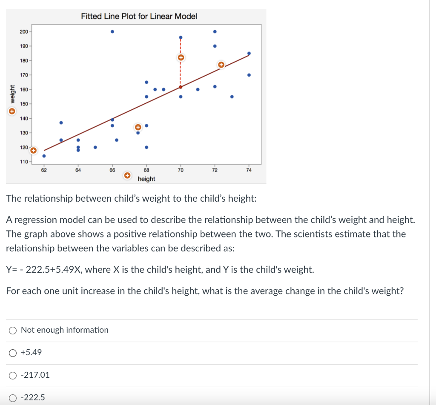Select the -217.01 radio button
The image size is (436, 405).
click(13, 375)
